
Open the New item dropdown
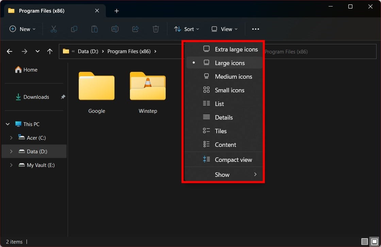coord(22,29)
